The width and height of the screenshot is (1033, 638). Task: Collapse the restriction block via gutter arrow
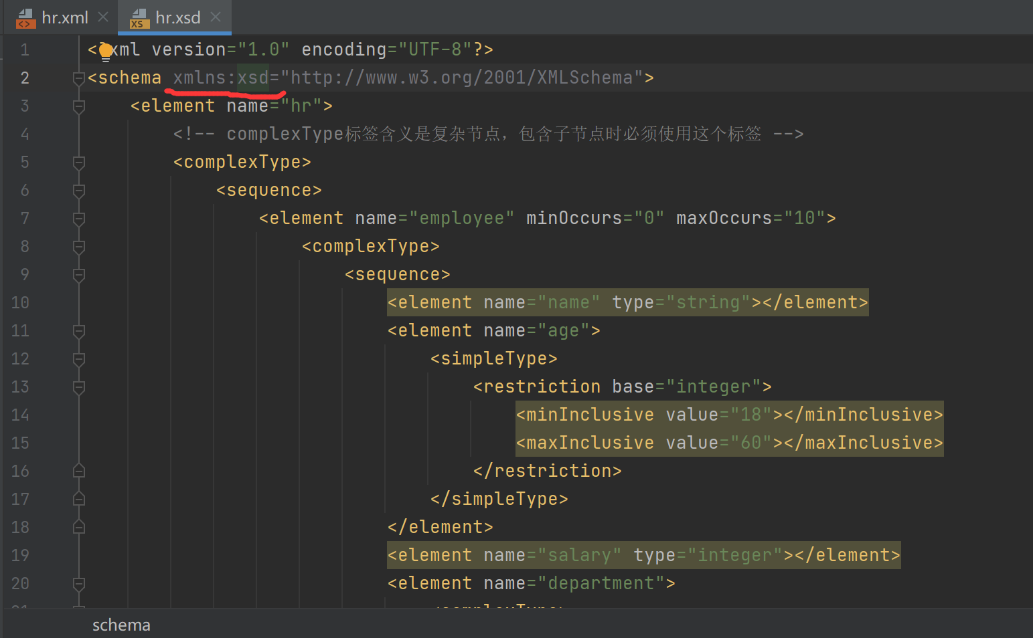pyautogui.click(x=78, y=387)
